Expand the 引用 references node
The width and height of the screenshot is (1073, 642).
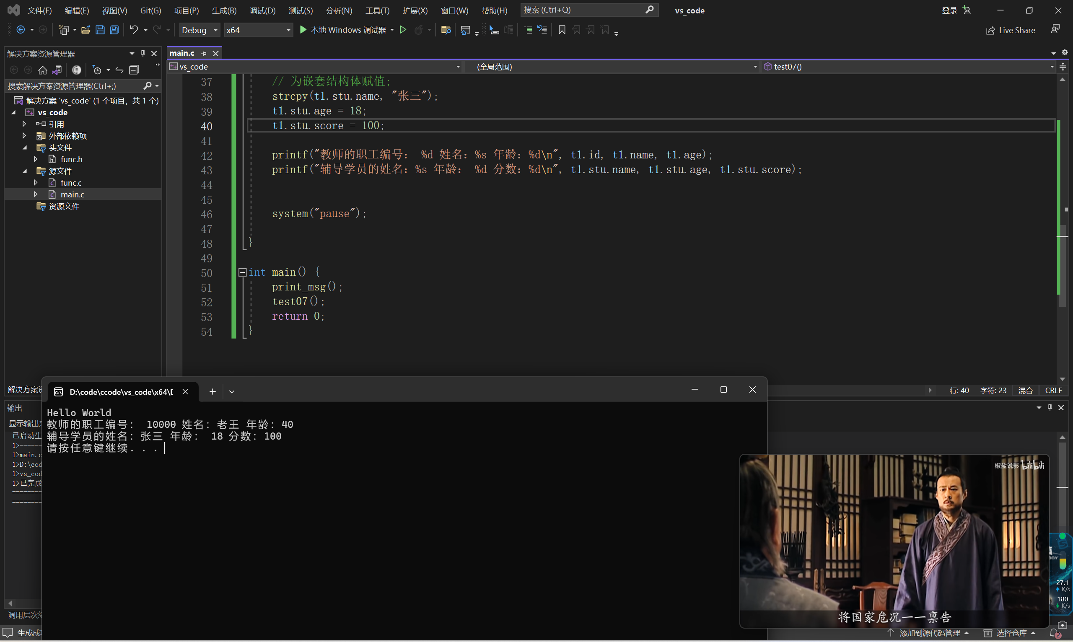24,124
